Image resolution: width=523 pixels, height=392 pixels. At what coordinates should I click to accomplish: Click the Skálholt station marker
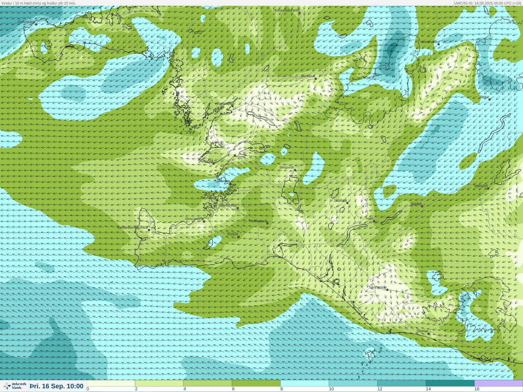[x=348, y=203]
